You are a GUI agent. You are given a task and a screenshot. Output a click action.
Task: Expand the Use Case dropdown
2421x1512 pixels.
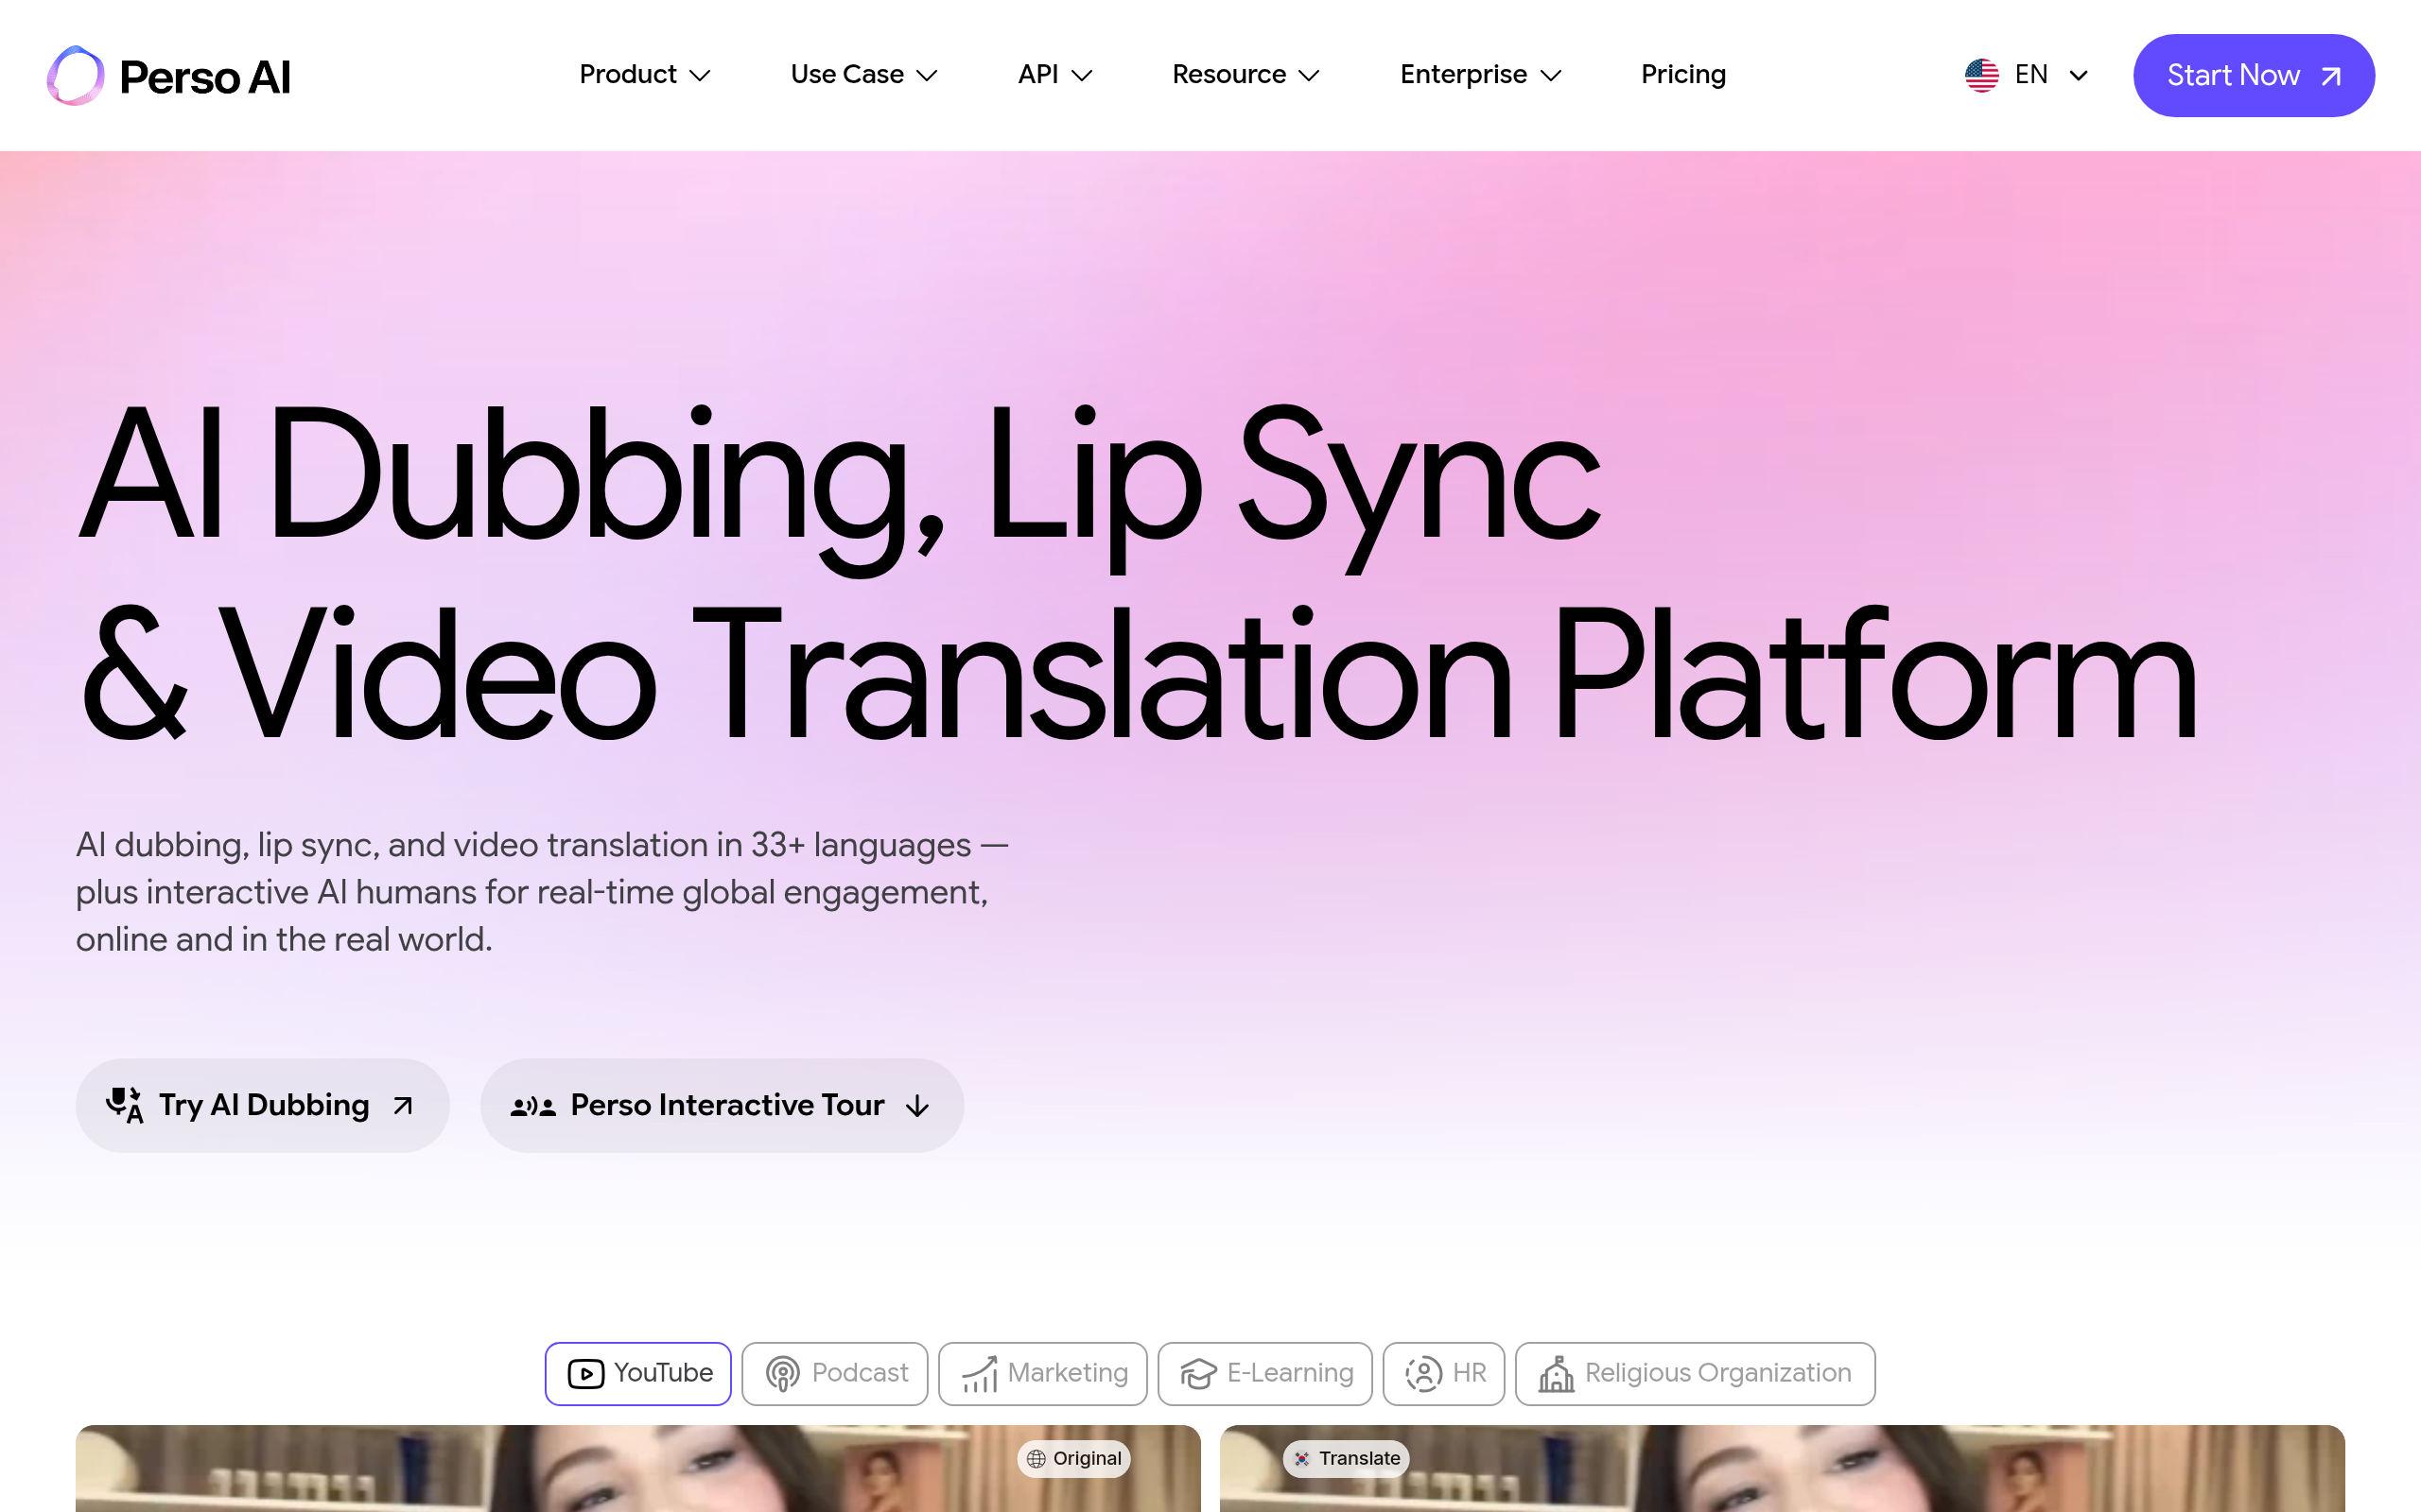click(863, 75)
